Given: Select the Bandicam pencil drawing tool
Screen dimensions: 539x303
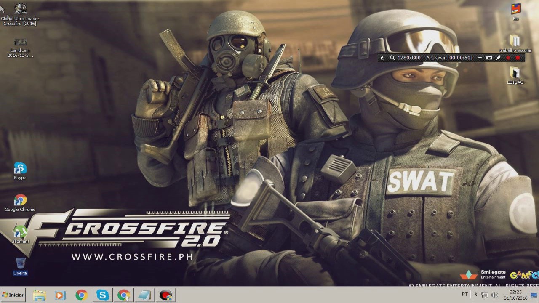Looking at the screenshot, I should tap(499, 58).
